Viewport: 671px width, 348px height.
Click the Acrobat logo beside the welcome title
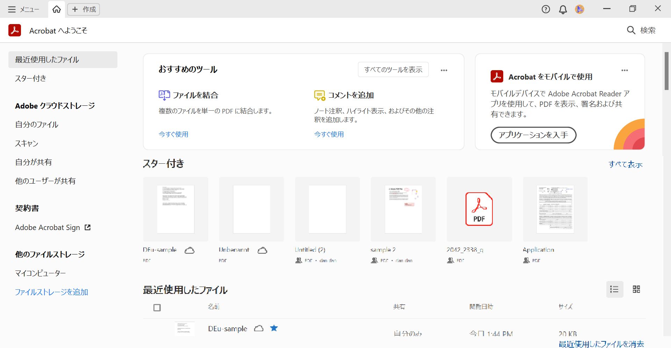(x=14, y=30)
